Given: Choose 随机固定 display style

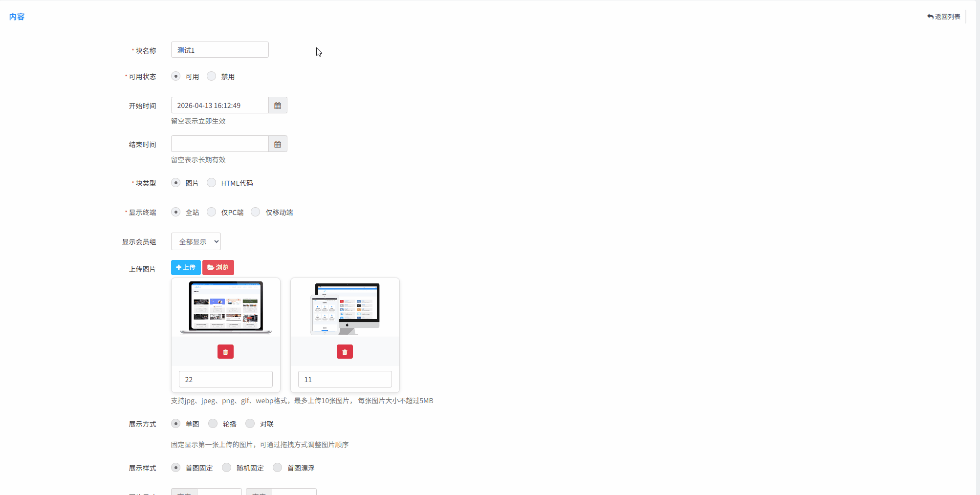Looking at the screenshot, I should 227,468.
